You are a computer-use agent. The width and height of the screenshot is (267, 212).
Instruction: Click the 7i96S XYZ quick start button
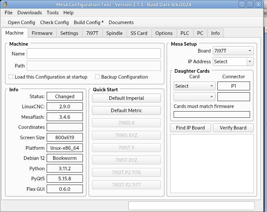coord(126,135)
